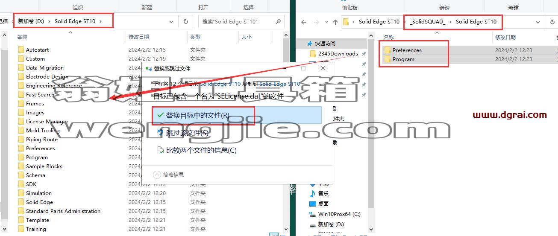Select Preferences folder in right window
The image size is (558, 236).
coord(407,50)
